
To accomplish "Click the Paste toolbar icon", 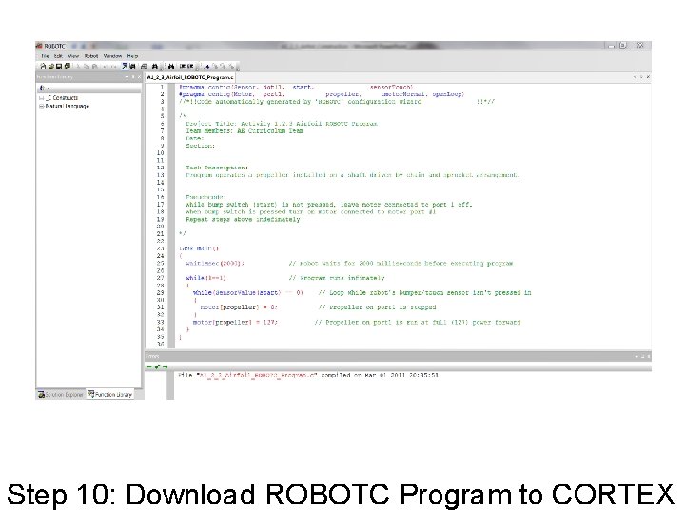I will 94,66.
